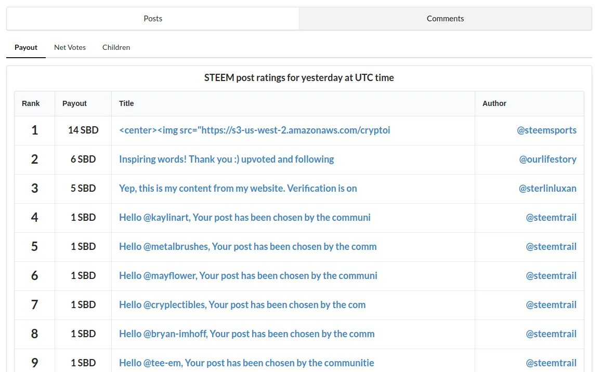Open the rank 1 amazonaws center img title link
The width and height of the screenshot is (601, 372).
255,130
